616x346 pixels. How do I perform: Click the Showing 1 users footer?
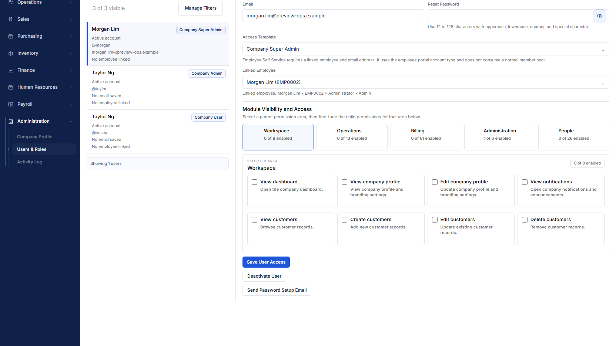click(158, 164)
